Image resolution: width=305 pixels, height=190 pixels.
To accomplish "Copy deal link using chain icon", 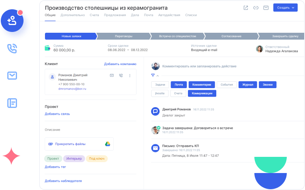I will 256,7.
